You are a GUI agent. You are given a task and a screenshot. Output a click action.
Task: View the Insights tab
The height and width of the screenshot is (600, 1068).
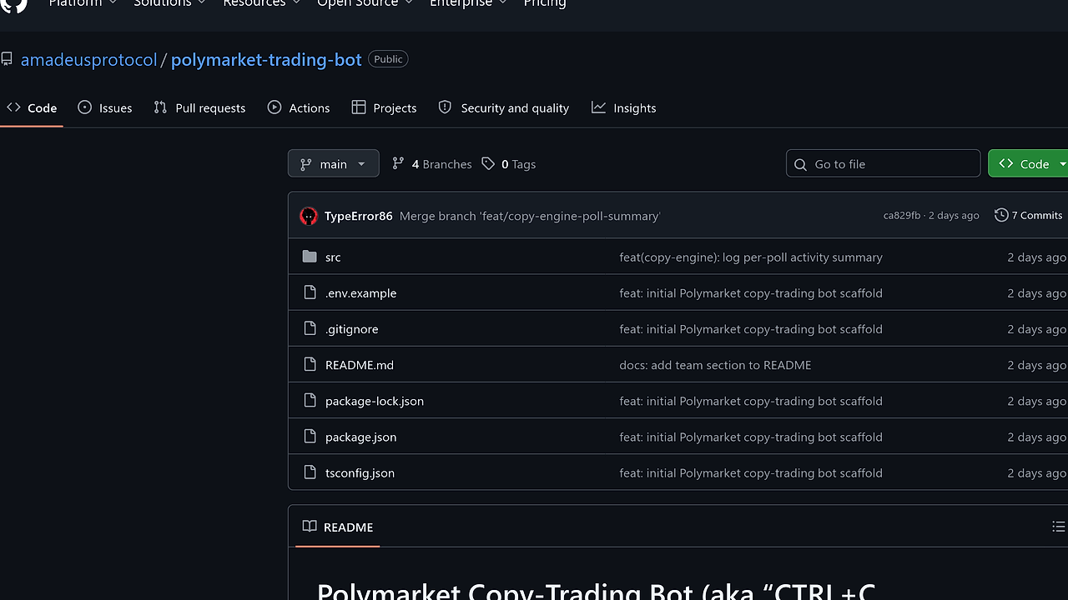pos(623,107)
